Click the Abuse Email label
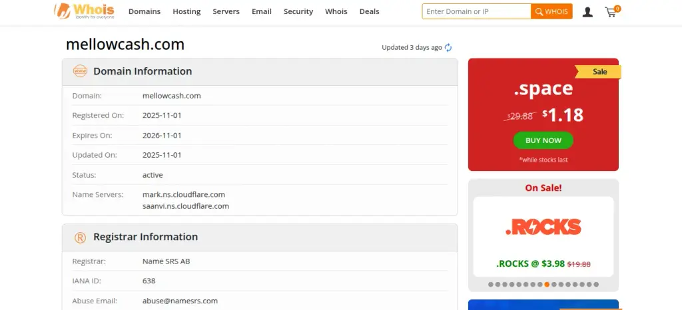The image size is (682, 310). (x=95, y=301)
